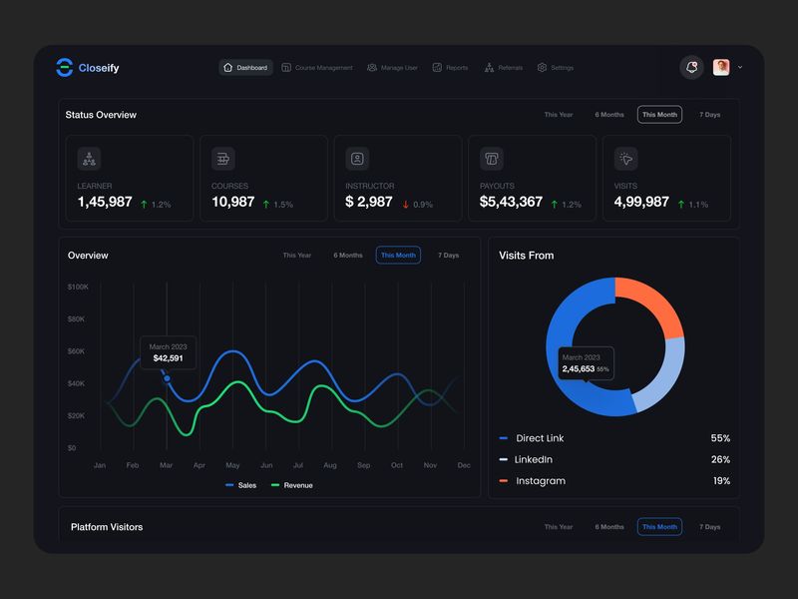This screenshot has width=798, height=599.
Task: Enable the This Month filter in Status Overview
Action: tap(659, 114)
